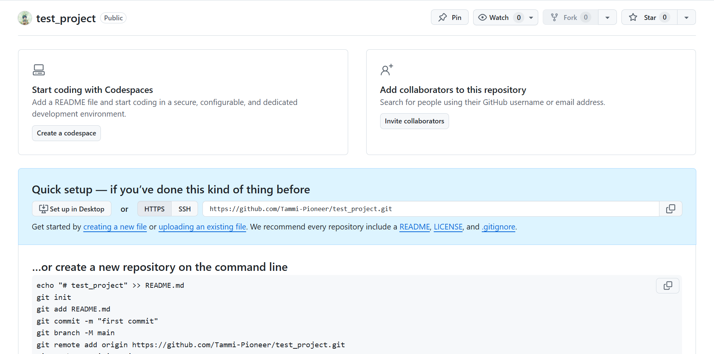714x354 pixels.
Task: Open the Watch notifications dropdown arrow
Action: 531,17
